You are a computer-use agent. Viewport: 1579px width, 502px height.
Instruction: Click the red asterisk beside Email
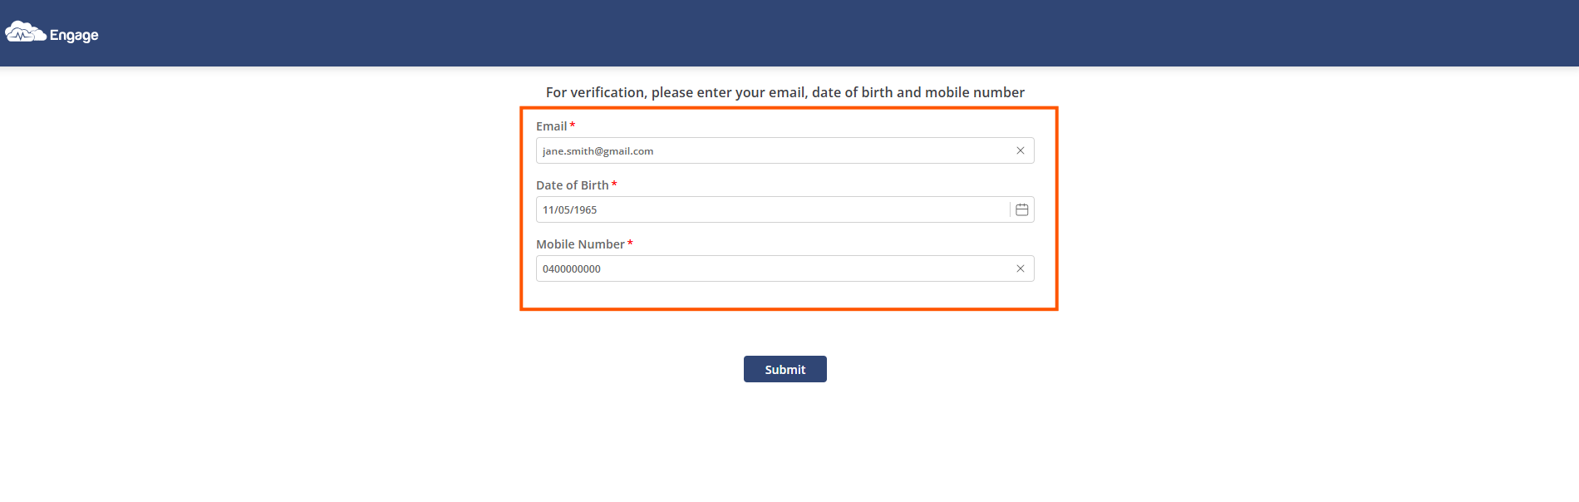[x=572, y=125]
